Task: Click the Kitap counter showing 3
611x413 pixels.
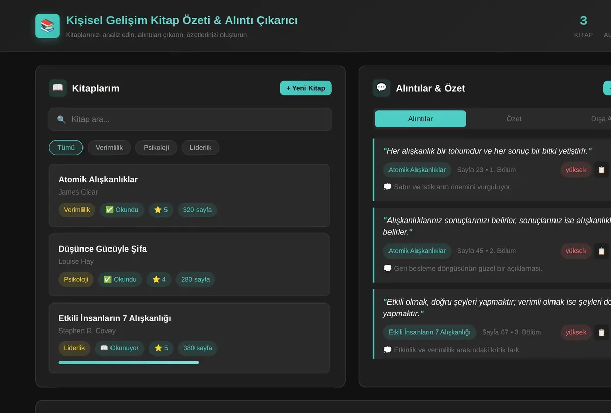Action: tap(584, 26)
